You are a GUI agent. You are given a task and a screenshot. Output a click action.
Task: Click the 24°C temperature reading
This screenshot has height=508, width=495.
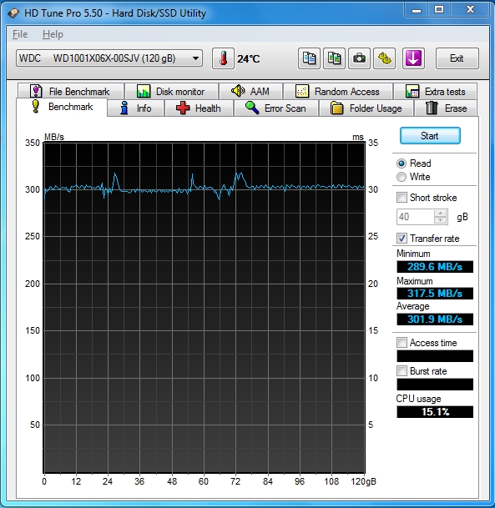pos(248,59)
